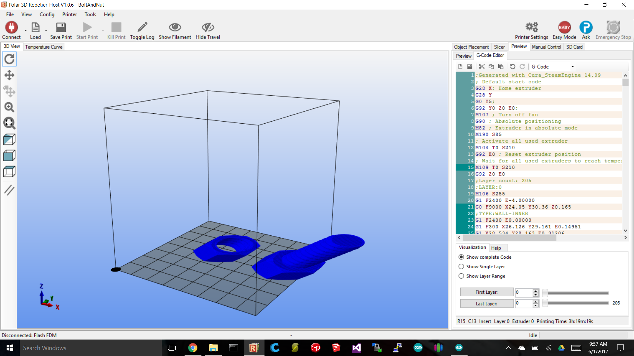The width and height of the screenshot is (634, 356).
Task: Select Show Single Layer radio button
Action: pyautogui.click(x=462, y=266)
